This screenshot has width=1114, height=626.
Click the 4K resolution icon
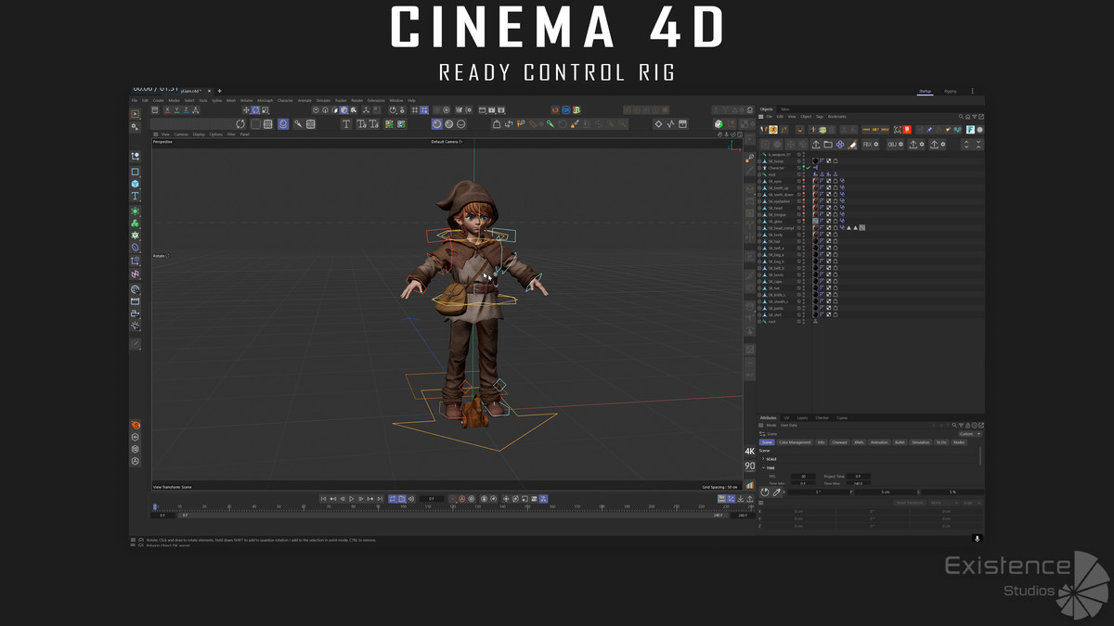750,452
